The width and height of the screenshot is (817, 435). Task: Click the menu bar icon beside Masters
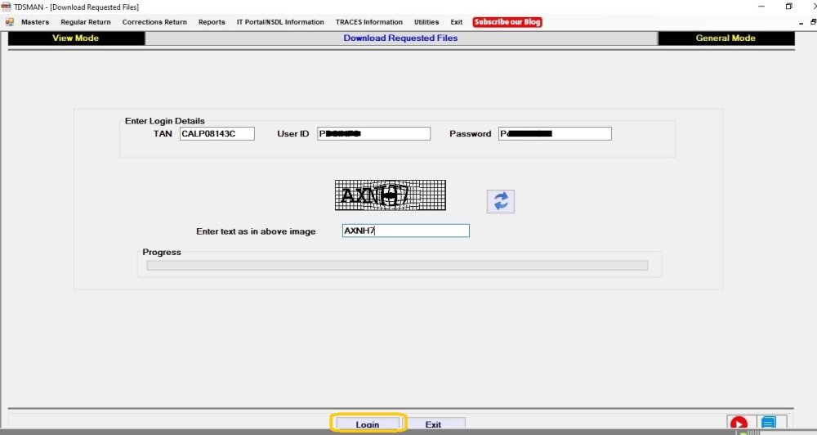9,22
